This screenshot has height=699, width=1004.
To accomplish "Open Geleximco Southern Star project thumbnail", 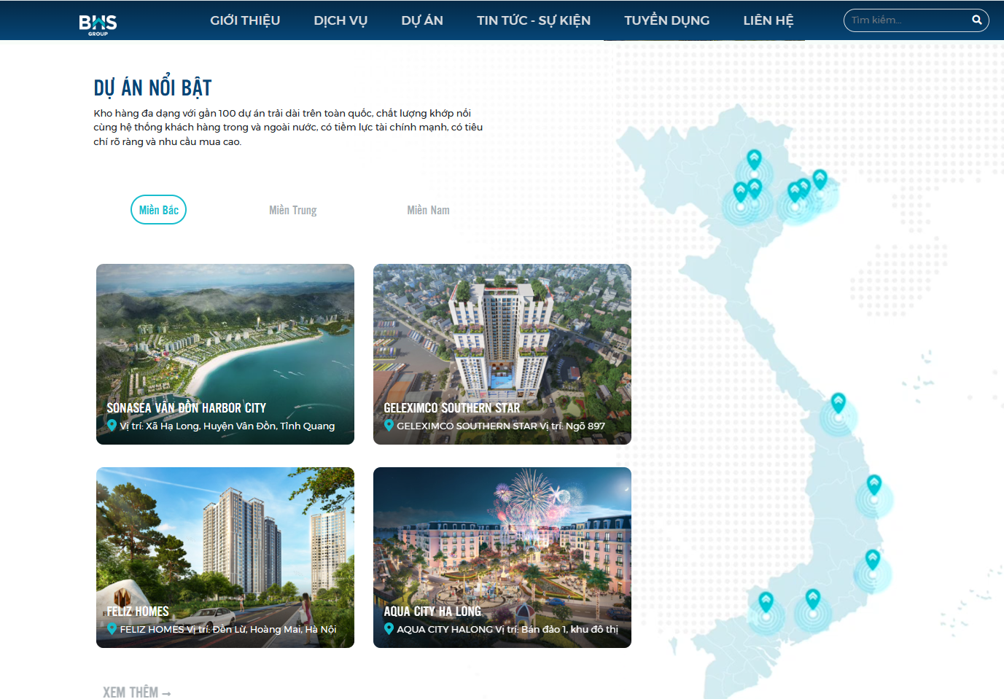I will point(502,354).
